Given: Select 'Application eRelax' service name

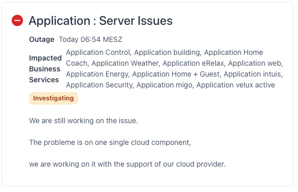Looking at the screenshot, I should tap(193, 63).
